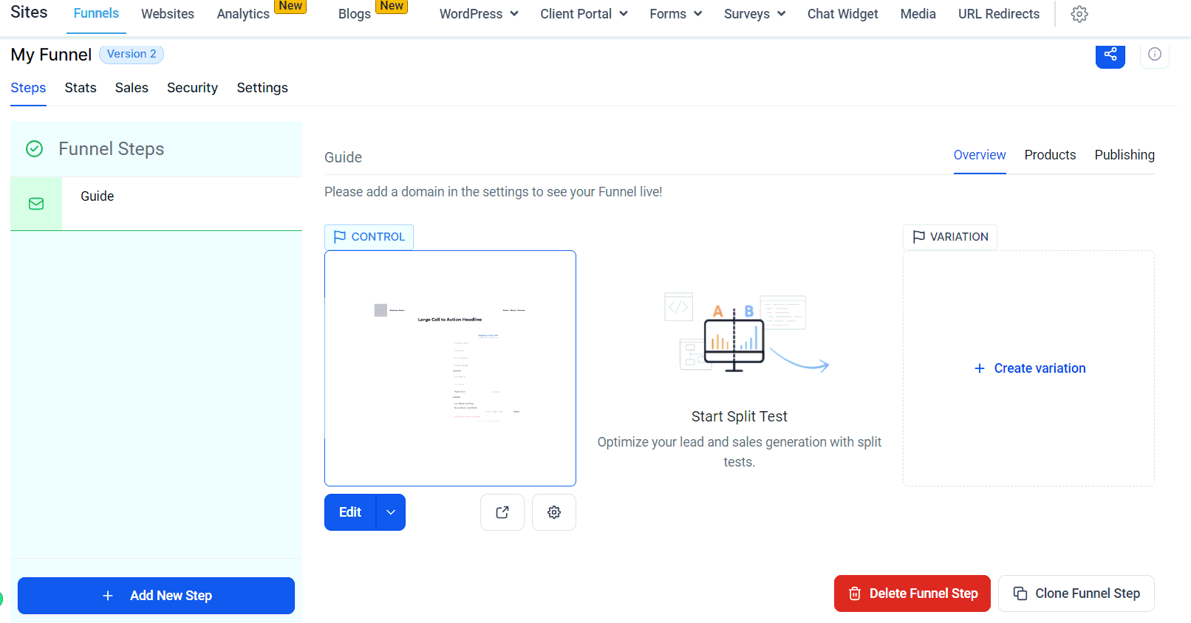Expand the WordPress menu dropdown
Image resolution: width=1191 pixels, height=623 pixels.
tap(479, 14)
